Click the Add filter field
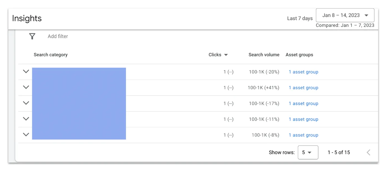The height and width of the screenshot is (170, 386). [x=58, y=36]
